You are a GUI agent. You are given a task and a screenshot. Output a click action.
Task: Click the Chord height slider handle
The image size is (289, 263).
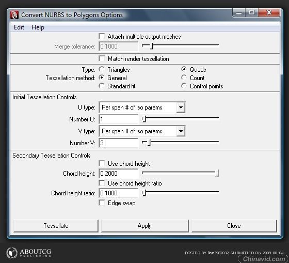coord(217,173)
